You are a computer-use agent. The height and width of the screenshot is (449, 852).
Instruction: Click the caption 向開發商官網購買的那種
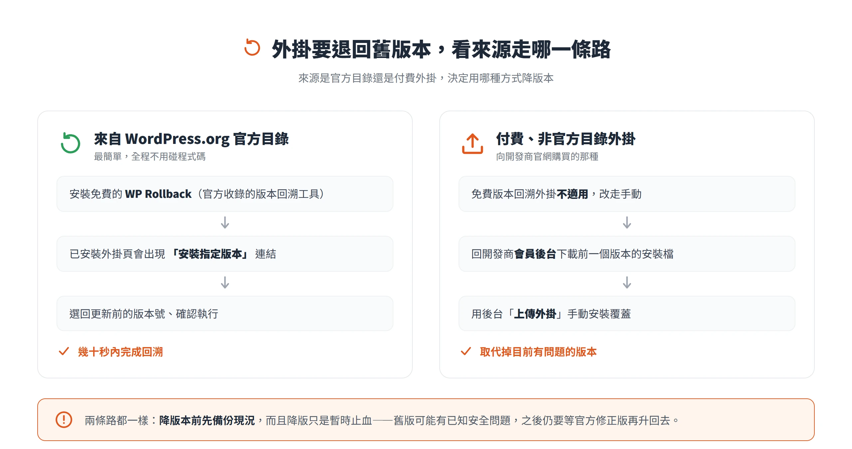pos(547,157)
